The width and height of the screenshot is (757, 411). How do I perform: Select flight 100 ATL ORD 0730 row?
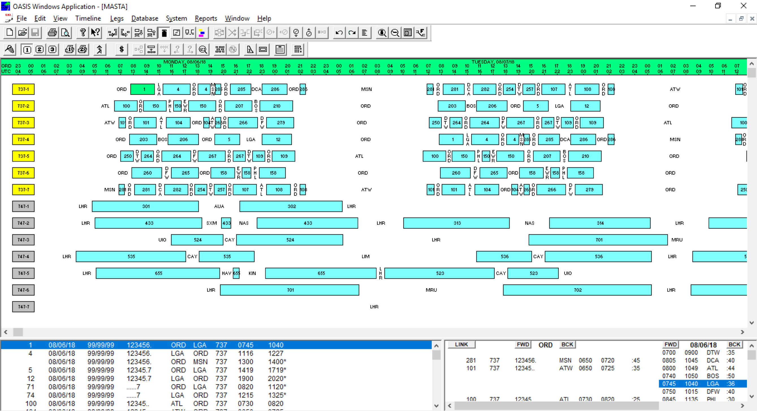(x=216, y=404)
